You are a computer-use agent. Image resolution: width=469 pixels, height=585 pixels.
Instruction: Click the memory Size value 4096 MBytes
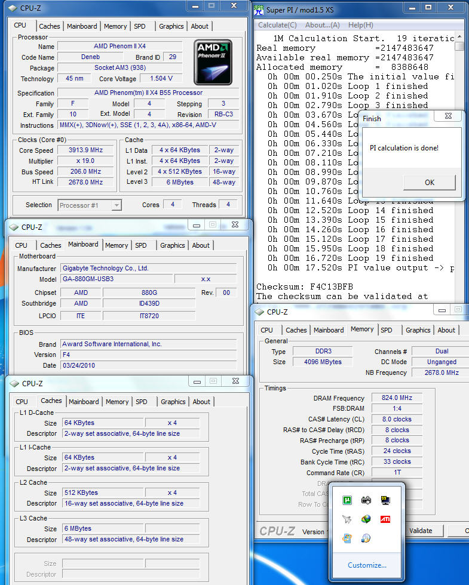point(323,362)
